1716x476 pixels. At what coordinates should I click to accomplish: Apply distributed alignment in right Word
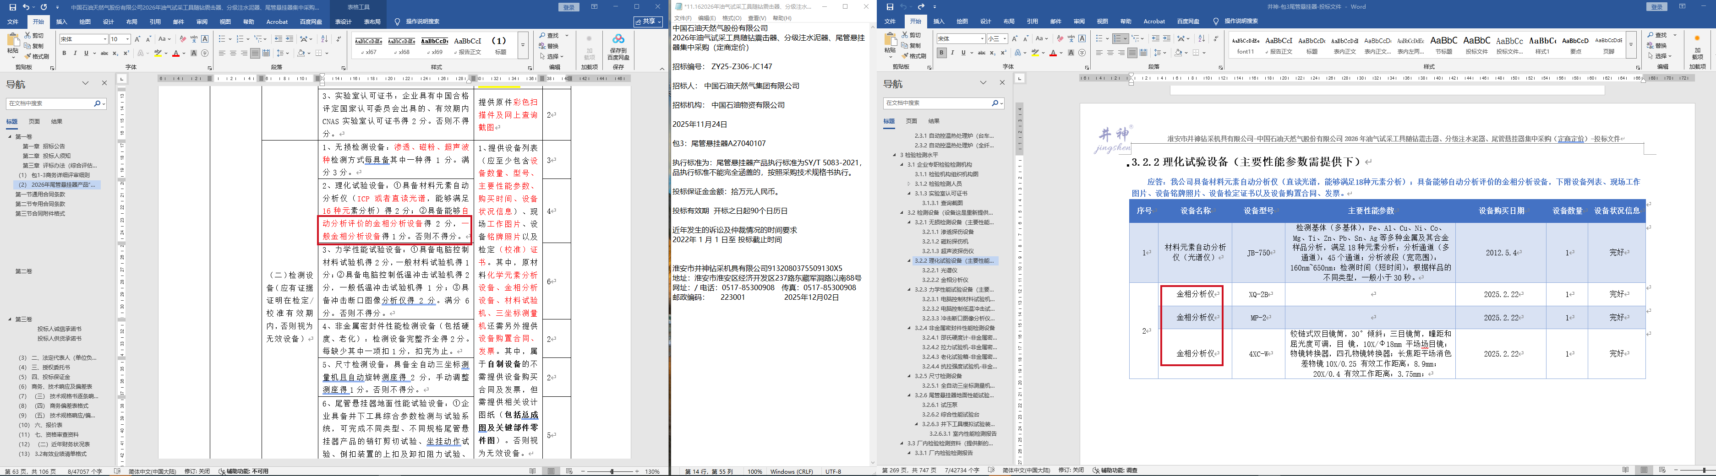1143,53
